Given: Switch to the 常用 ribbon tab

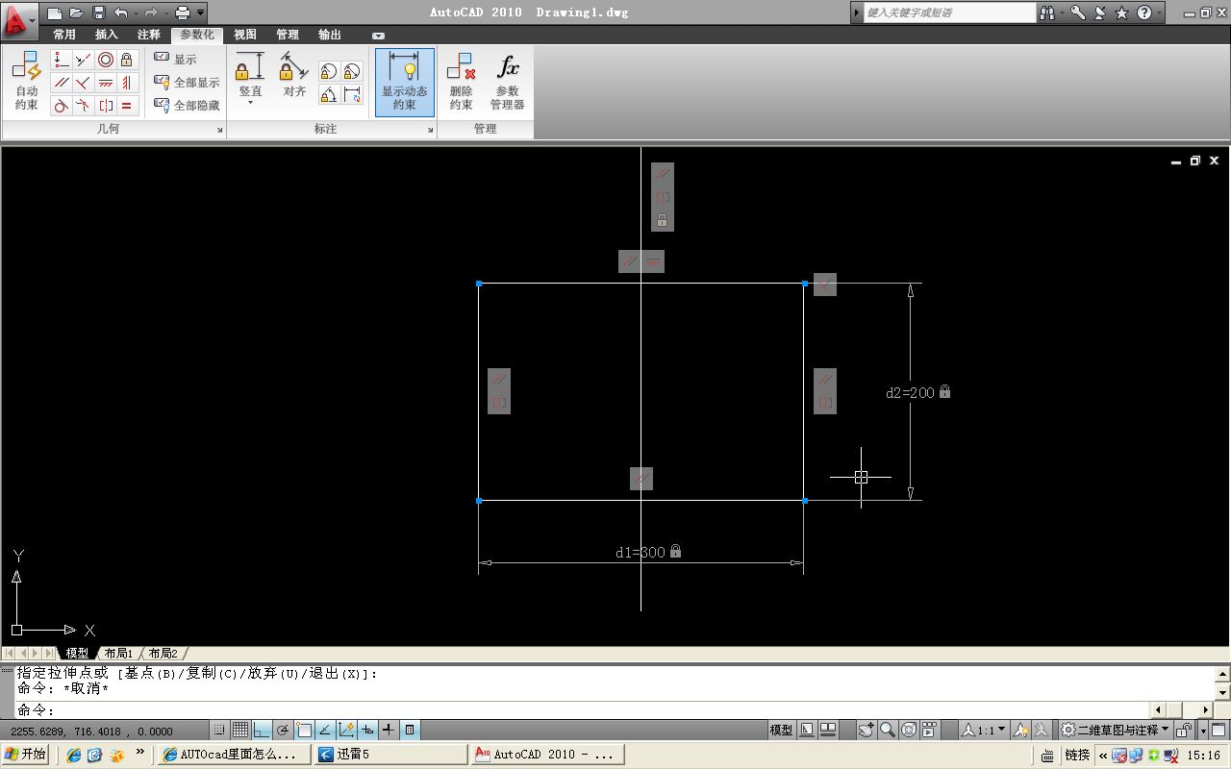Looking at the screenshot, I should (x=64, y=35).
